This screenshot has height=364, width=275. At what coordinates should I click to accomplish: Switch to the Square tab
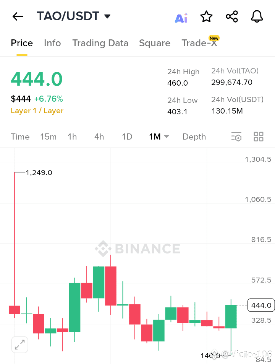tap(155, 43)
